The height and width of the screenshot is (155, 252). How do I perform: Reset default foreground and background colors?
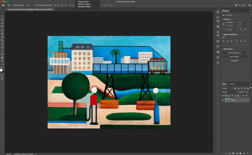[x=1, y=68]
